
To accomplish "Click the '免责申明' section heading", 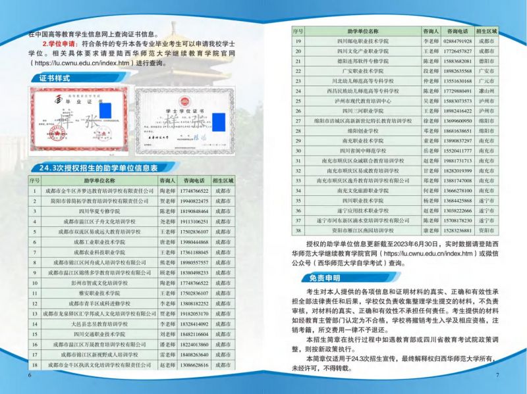I will 324,278.
